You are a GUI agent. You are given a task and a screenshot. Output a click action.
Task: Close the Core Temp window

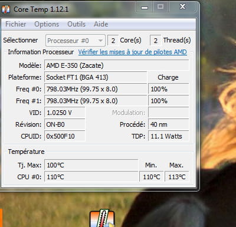[182, 7]
